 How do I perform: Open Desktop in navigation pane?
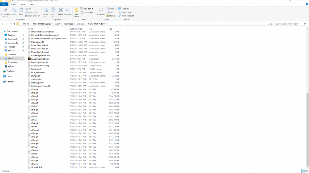(x=11, y=35)
